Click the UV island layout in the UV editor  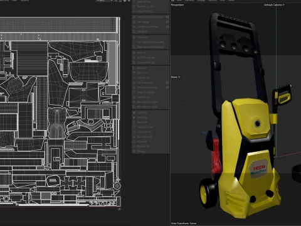(60, 112)
